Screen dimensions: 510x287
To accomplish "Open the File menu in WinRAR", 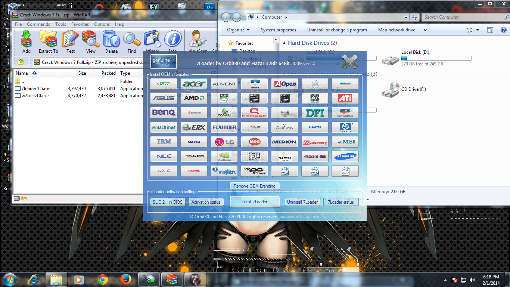I will (x=18, y=24).
